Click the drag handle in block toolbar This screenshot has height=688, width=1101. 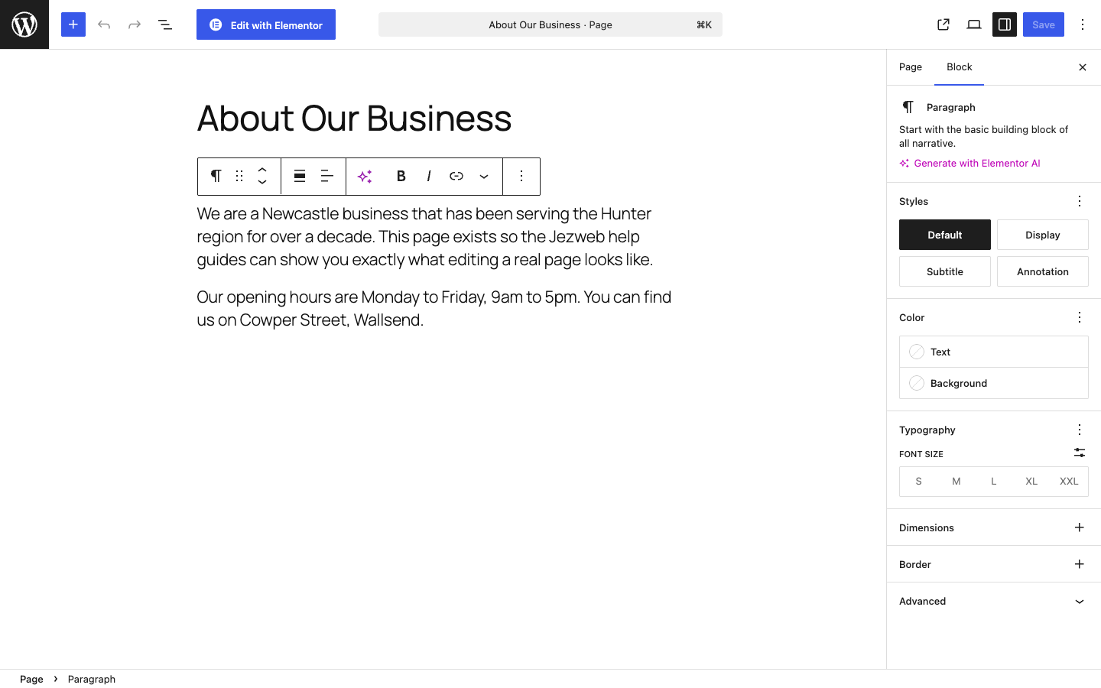pos(239,177)
